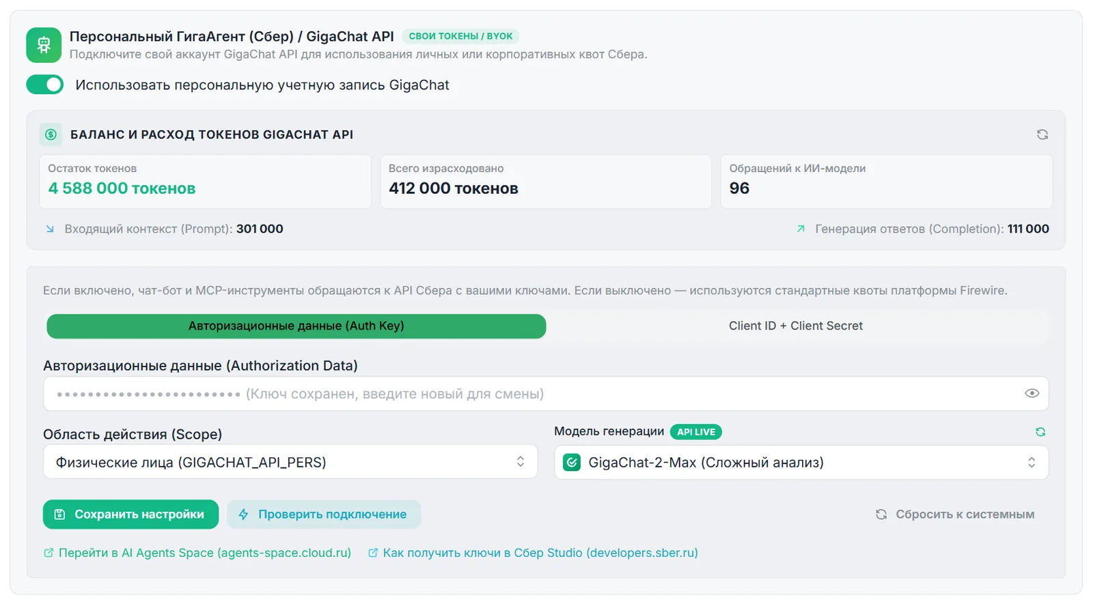Open the Сбер Studio keys guide link
Image resolution: width=1093 pixels, height=604 pixels.
coord(533,553)
